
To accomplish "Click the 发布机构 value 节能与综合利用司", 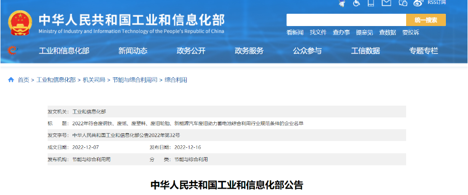I will (x=91, y=160).
